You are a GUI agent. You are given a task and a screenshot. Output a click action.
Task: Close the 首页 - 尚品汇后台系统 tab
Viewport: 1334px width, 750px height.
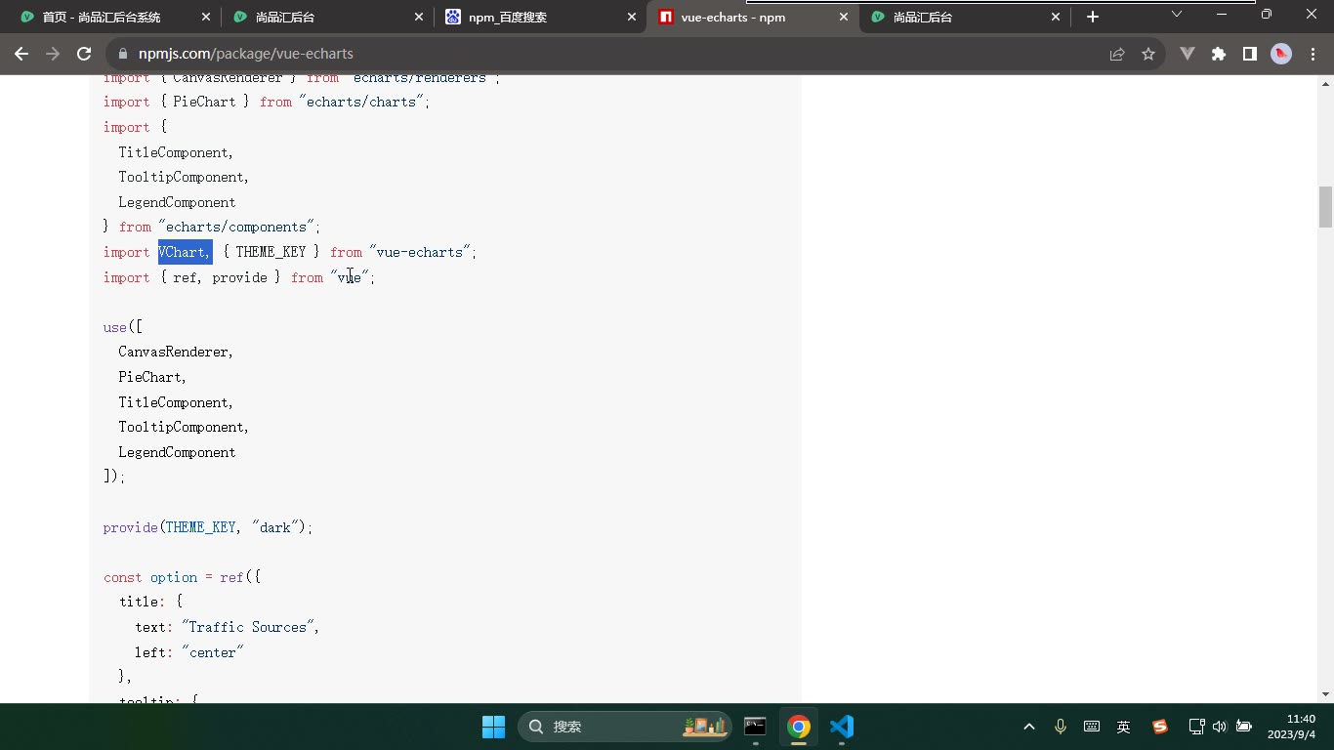click(x=205, y=17)
